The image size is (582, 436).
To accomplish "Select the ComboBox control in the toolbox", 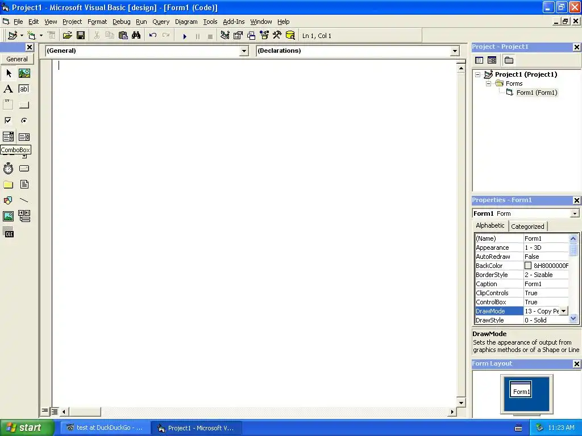I will point(8,136).
